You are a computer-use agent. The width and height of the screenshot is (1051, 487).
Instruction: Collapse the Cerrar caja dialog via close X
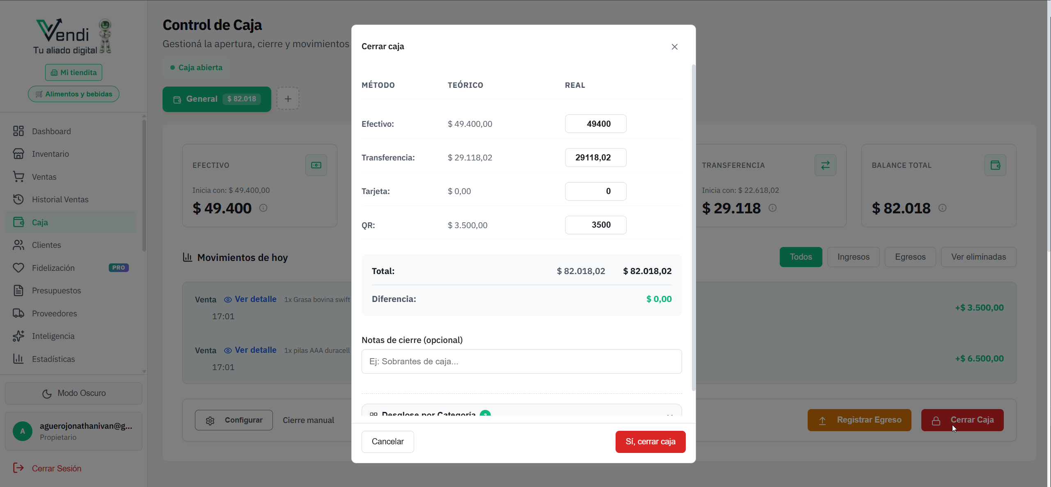tap(674, 46)
